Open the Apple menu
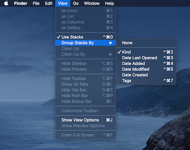Viewport: 190px width, 150px height. pos(6,3)
